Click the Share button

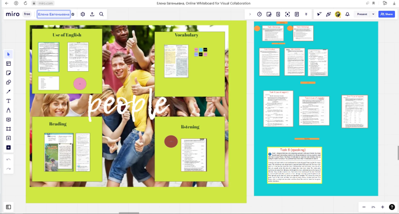click(x=387, y=14)
